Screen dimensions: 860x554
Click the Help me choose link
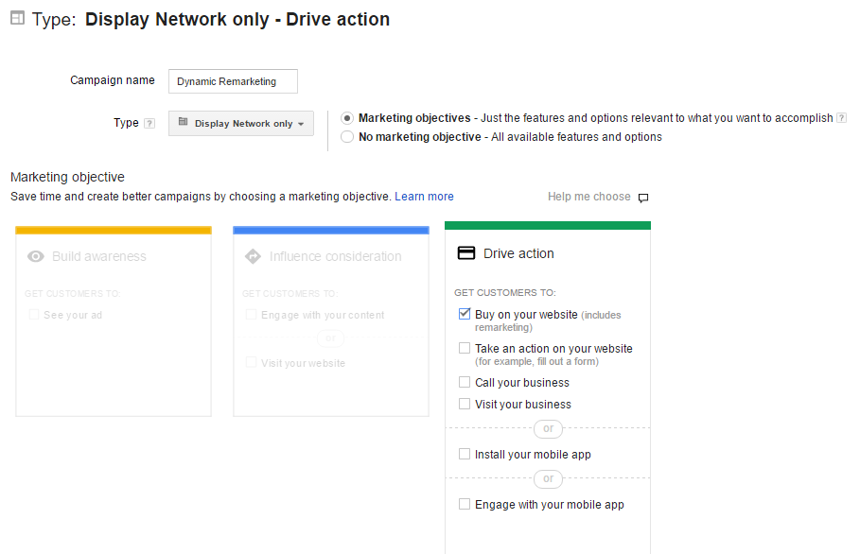[x=588, y=196]
